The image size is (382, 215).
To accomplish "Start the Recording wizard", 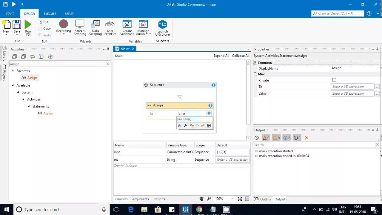I will pyautogui.click(x=64, y=24).
